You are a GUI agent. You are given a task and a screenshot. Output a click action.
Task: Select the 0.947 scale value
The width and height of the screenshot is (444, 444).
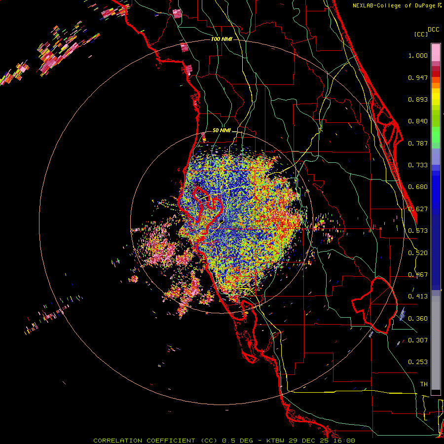point(418,77)
